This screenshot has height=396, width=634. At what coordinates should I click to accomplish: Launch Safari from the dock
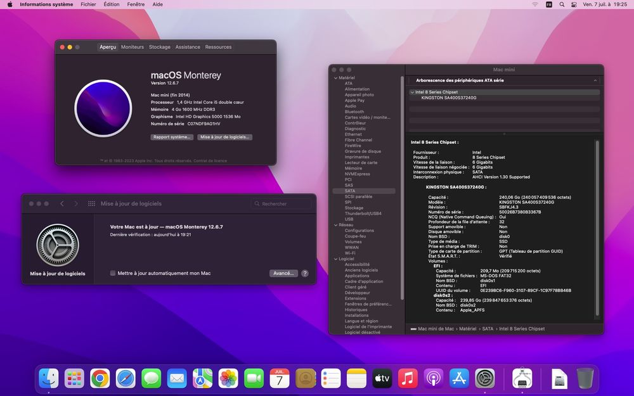pos(126,378)
